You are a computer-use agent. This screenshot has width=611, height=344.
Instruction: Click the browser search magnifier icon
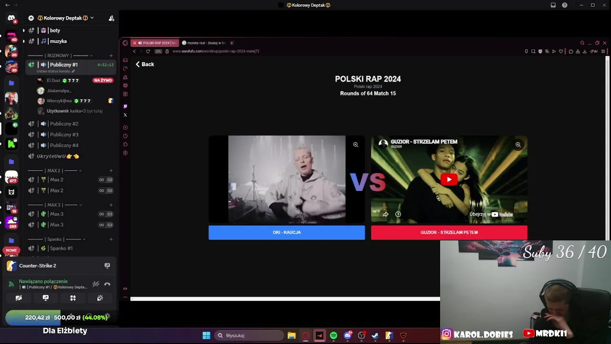coord(582,43)
